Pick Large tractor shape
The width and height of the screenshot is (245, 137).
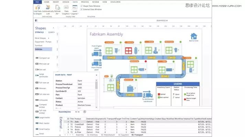click(43, 117)
